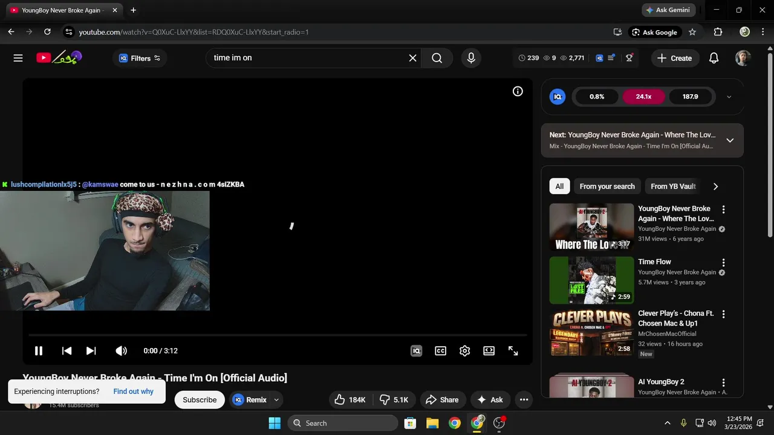Skip to next video

[x=91, y=350]
